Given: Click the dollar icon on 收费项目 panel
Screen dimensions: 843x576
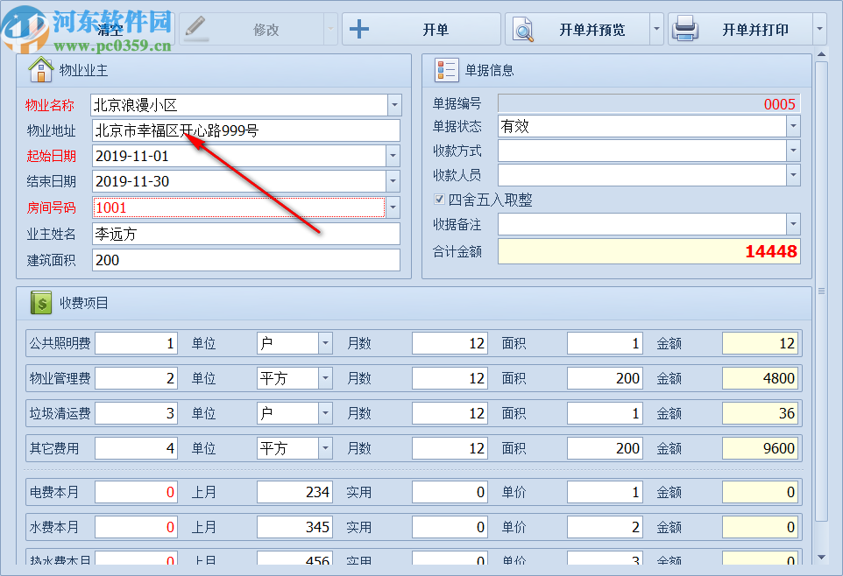Looking at the screenshot, I should tap(39, 302).
